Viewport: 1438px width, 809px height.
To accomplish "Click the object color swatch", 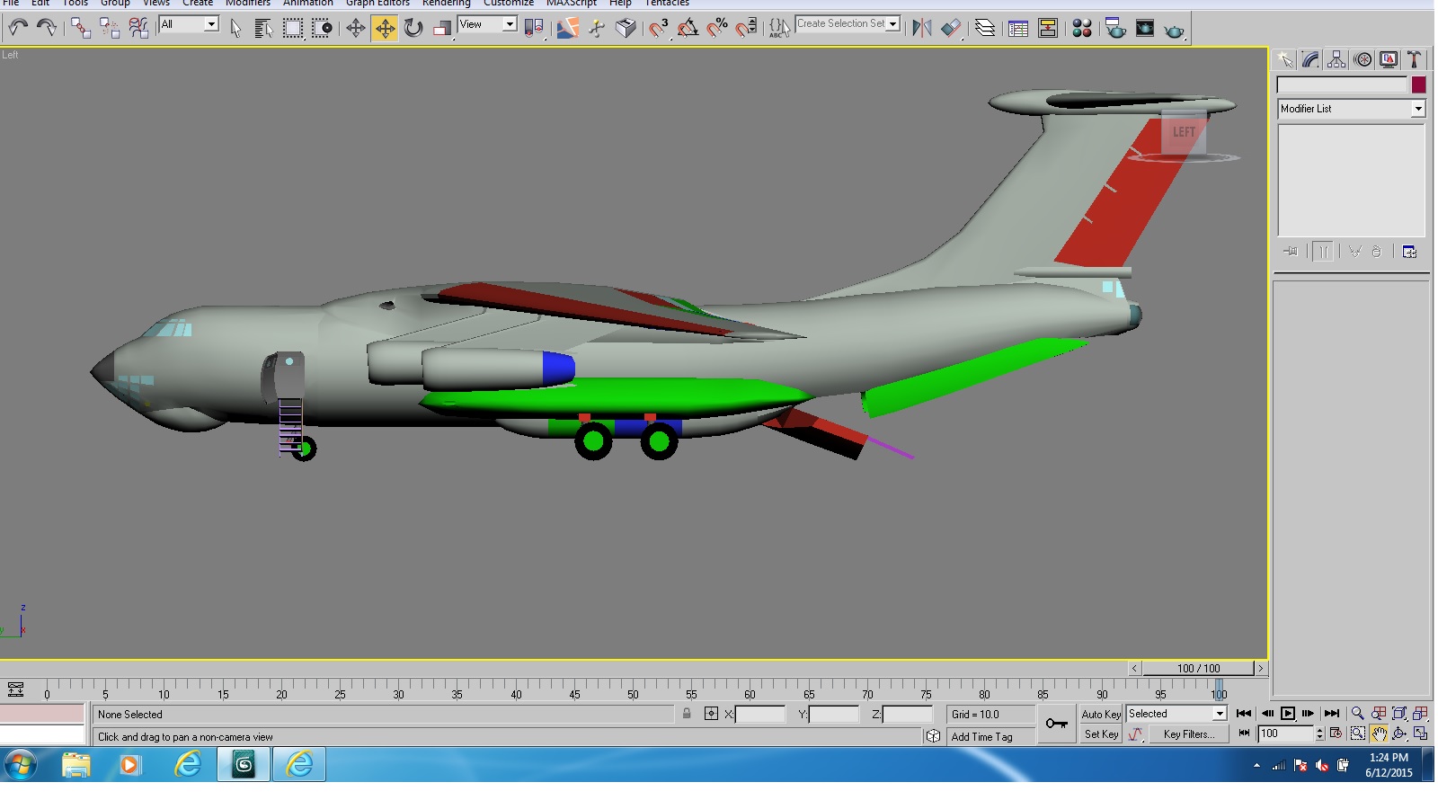I will pos(1418,85).
